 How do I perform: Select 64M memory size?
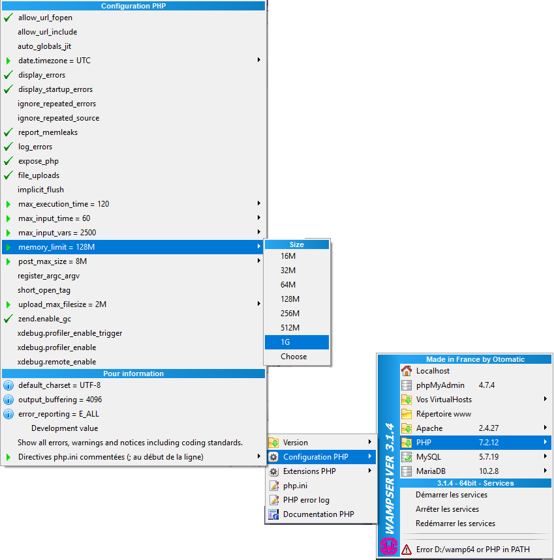[297, 285]
